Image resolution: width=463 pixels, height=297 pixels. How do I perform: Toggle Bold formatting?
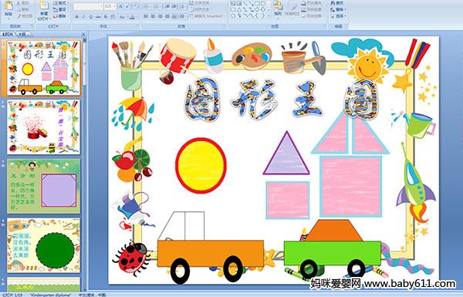pos(76,17)
